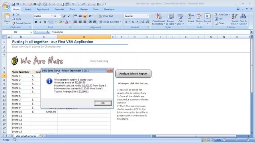Screen dimensions: 255x143
Task: Open the Number Format General dropdown
Action: [148, 16]
